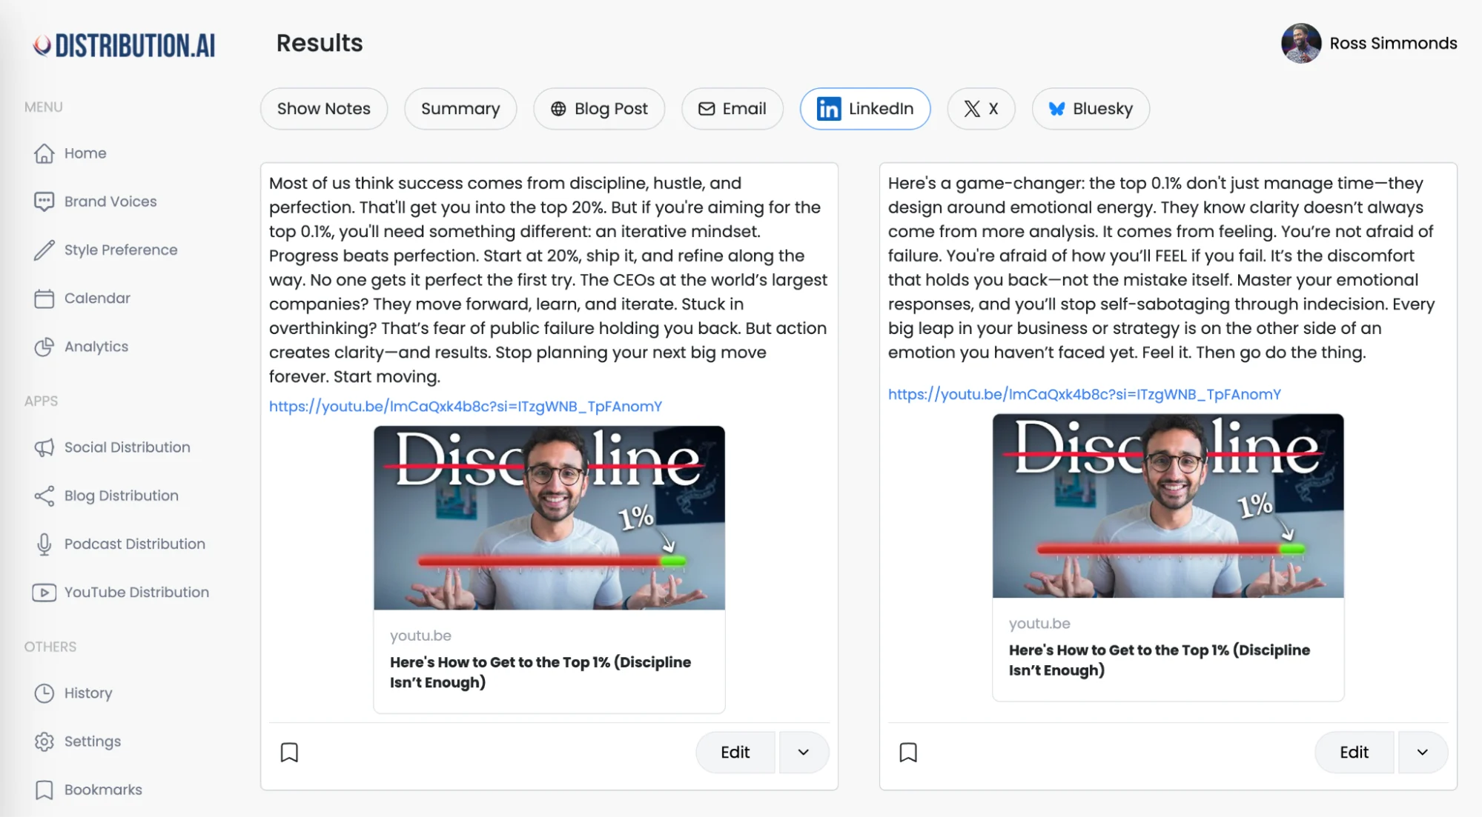Click first post's Discipline video thumbnail
The image size is (1482, 817).
pyautogui.click(x=549, y=518)
